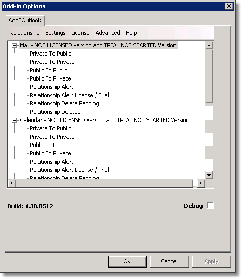242x279 pixels.
Task: Click the horizontal scrollbar left arrow
Action: pyautogui.click(x=11, y=183)
